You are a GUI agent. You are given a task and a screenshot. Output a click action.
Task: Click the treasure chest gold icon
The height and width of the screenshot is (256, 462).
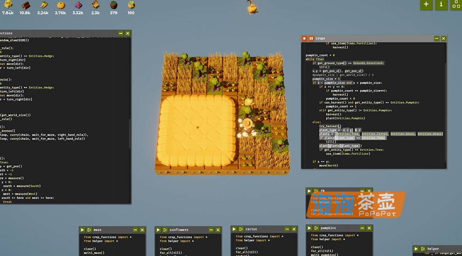tap(96, 5)
